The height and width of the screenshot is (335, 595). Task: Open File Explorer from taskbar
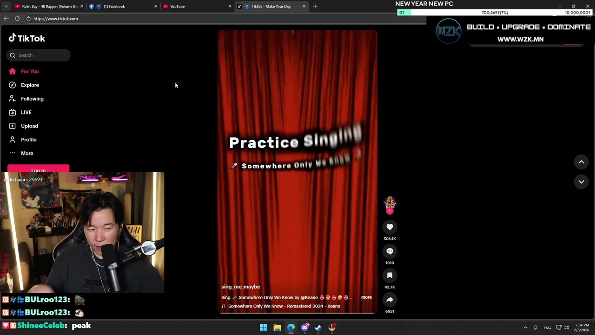(x=277, y=328)
